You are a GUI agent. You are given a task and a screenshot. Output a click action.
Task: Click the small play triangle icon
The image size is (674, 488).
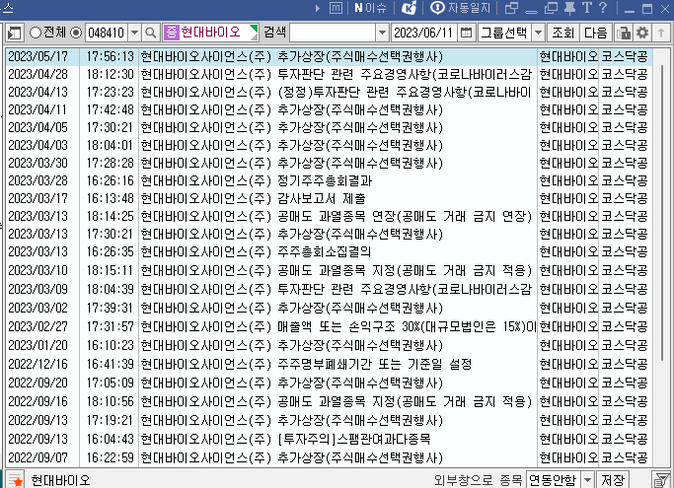318,8
